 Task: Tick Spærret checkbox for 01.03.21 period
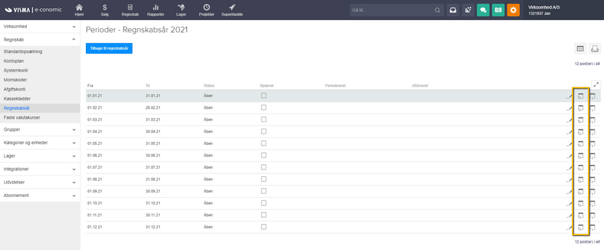tap(264, 119)
